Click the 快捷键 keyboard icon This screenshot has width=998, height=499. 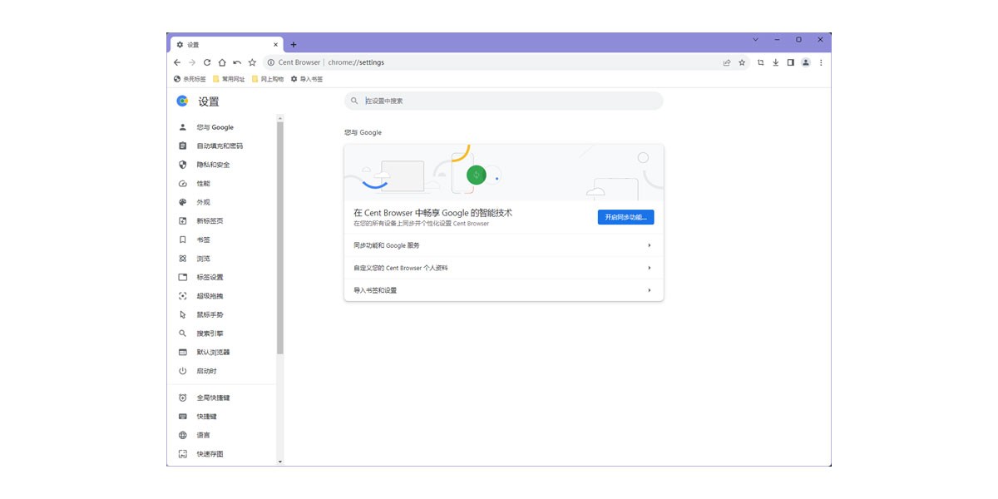click(183, 417)
